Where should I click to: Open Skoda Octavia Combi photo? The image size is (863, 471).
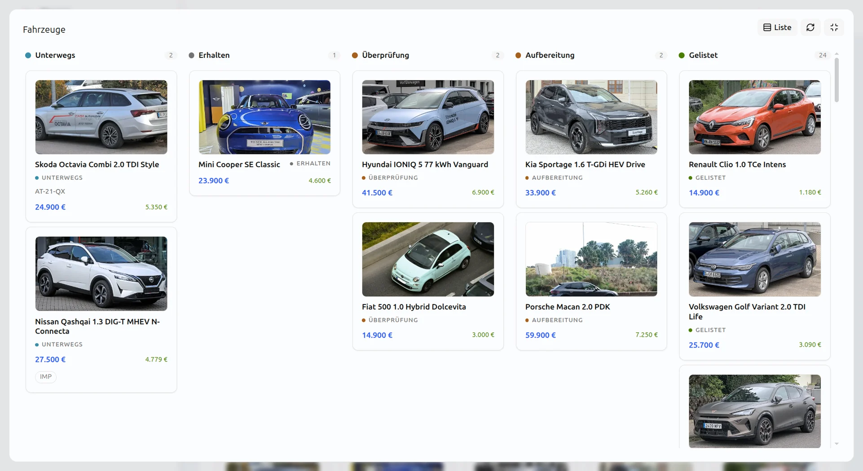pos(101,117)
